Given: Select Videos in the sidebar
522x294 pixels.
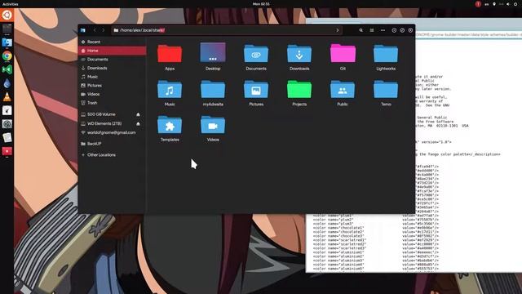Looking at the screenshot, I should 113,94.
